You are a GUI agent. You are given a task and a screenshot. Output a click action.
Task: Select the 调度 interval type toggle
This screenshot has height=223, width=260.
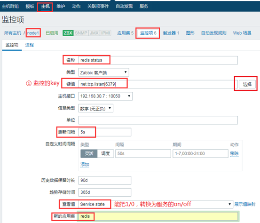coord(105,153)
